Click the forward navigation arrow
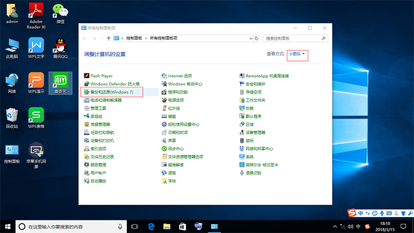The width and height of the screenshot is (414, 233). tap(94, 38)
